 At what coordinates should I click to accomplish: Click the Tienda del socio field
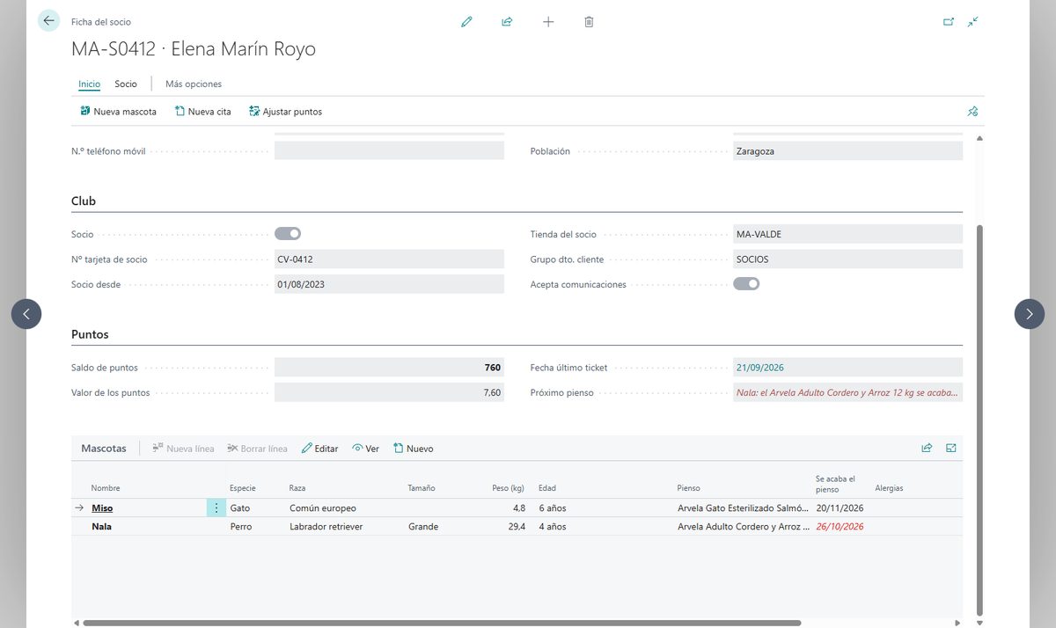click(x=847, y=234)
